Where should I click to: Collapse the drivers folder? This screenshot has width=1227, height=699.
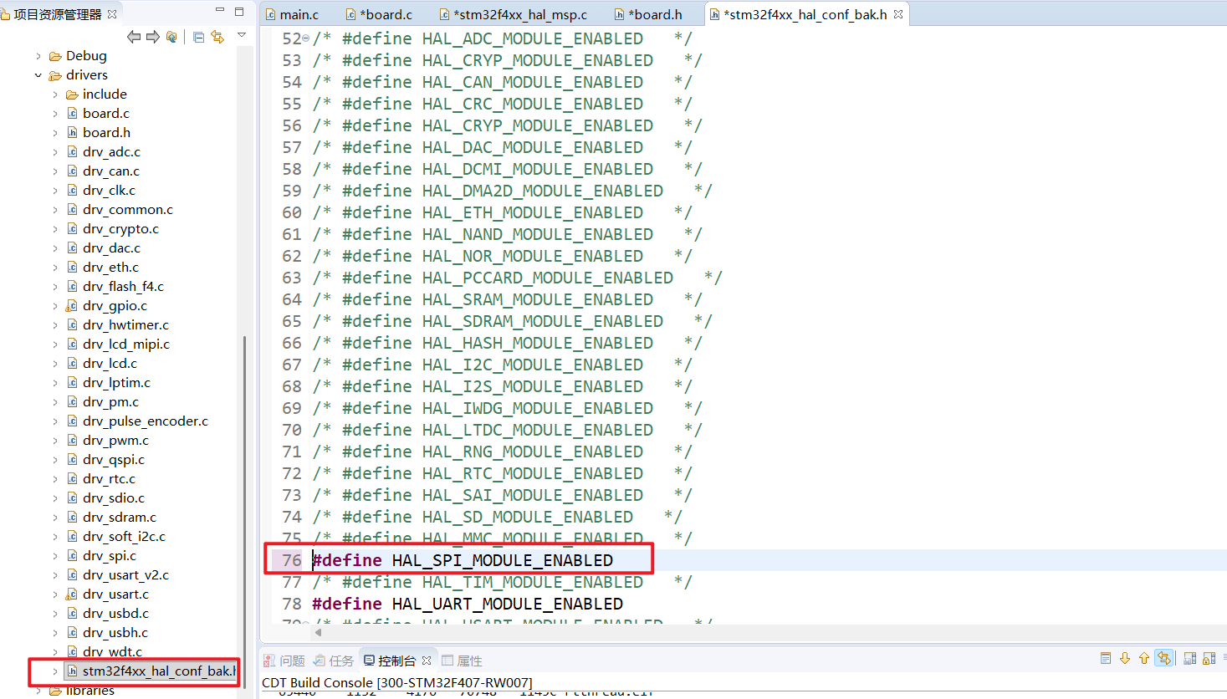pyautogui.click(x=38, y=75)
